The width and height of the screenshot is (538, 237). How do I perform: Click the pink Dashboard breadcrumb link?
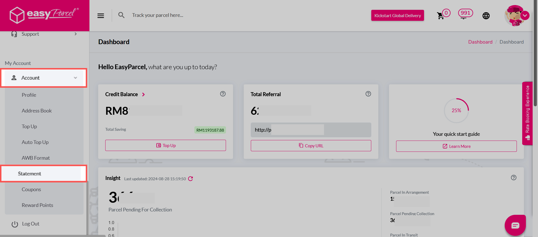pyautogui.click(x=480, y=42)
